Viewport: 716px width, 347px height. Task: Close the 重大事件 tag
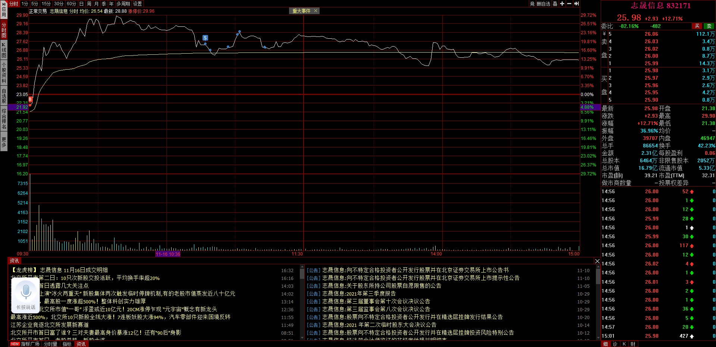coord(315,11)
